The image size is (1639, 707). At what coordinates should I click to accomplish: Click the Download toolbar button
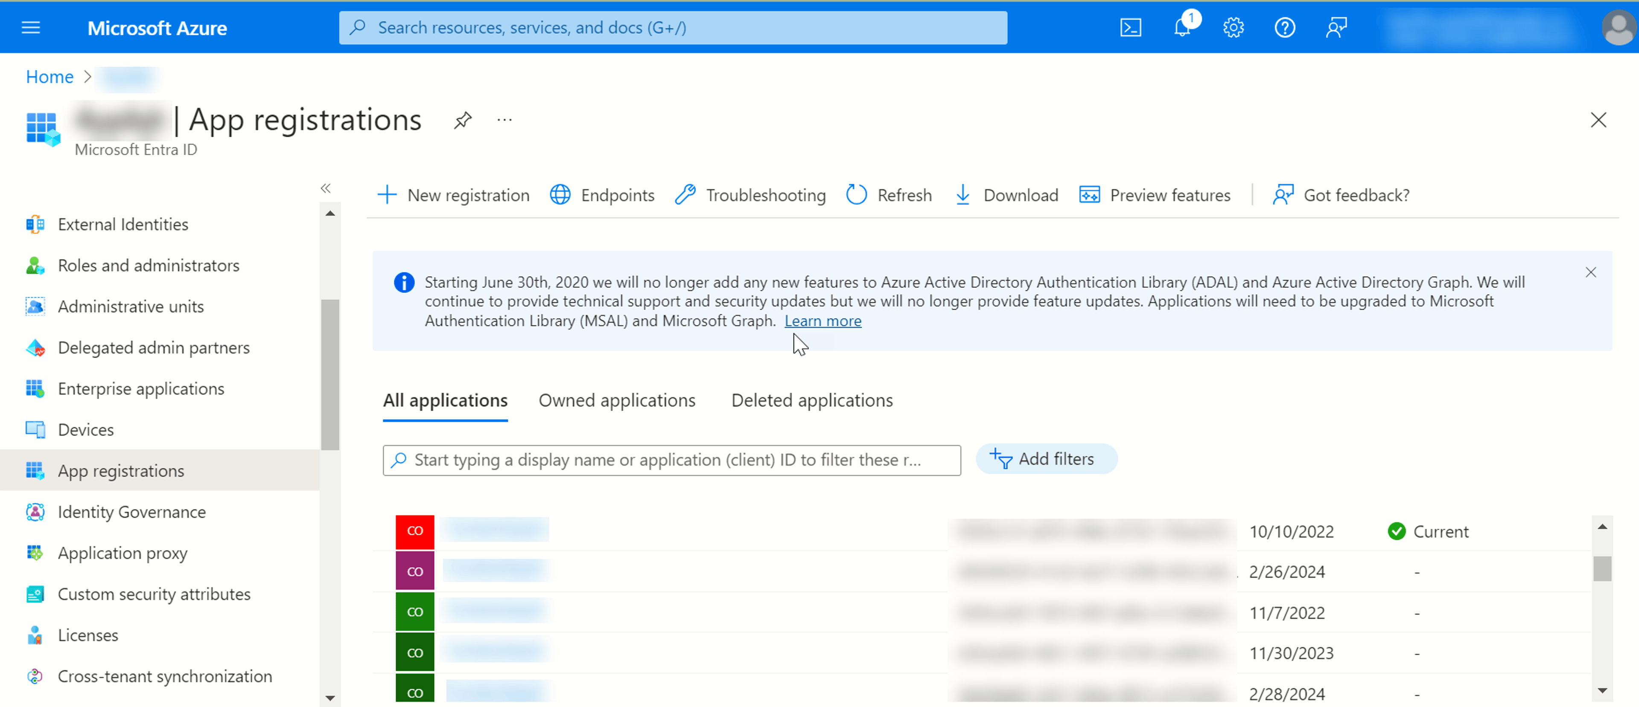tap(1006, 194)
